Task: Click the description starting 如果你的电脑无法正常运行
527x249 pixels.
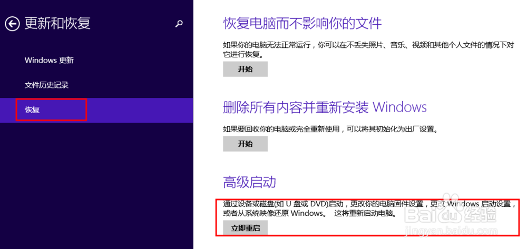Action: [369, 49]
